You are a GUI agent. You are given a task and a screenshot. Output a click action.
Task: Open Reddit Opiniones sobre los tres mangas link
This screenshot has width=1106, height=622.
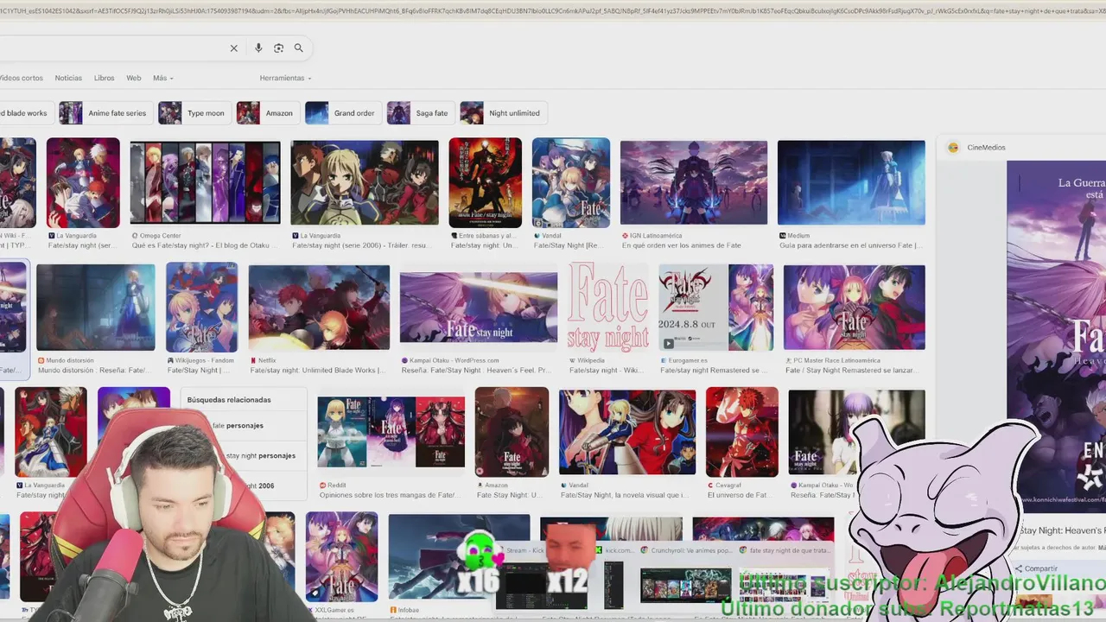point(388,495)
